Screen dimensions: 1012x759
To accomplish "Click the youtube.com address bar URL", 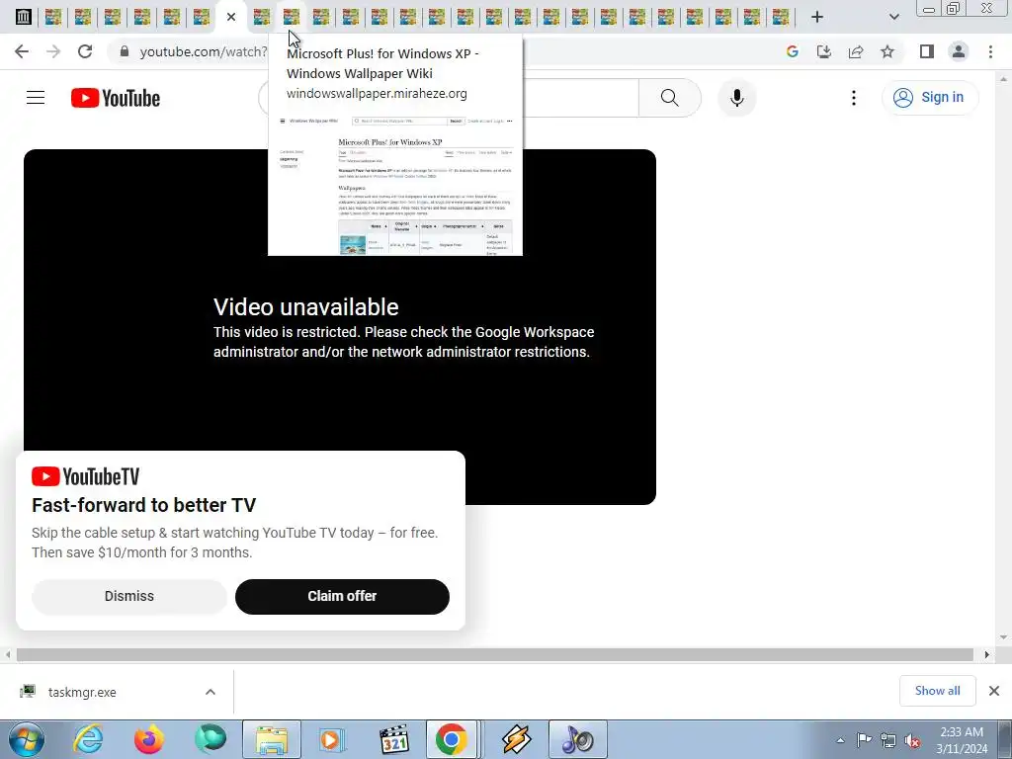I will 204,51.
